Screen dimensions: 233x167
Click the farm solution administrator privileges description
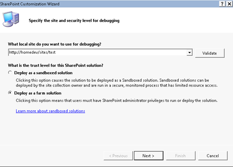tap(116, 101)
